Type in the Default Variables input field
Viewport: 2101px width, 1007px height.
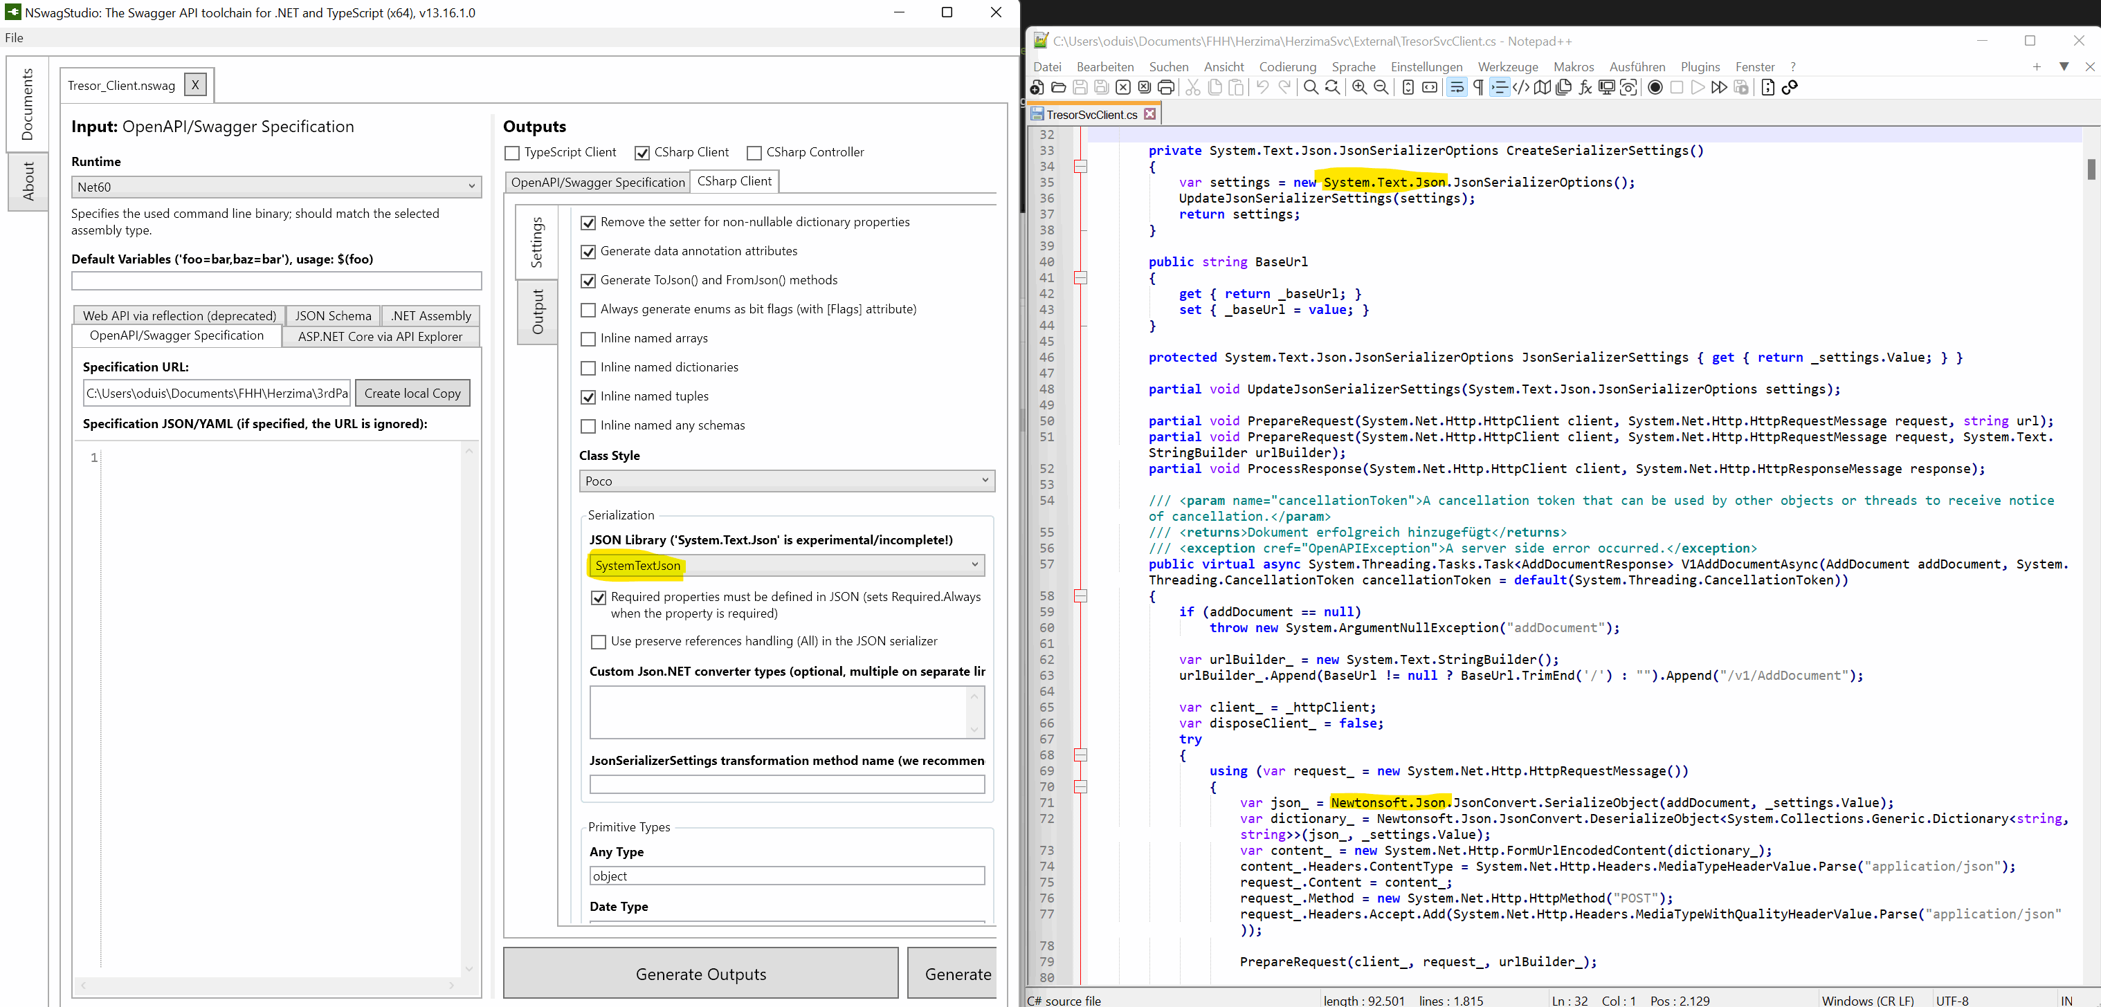[x=275, y=281]
